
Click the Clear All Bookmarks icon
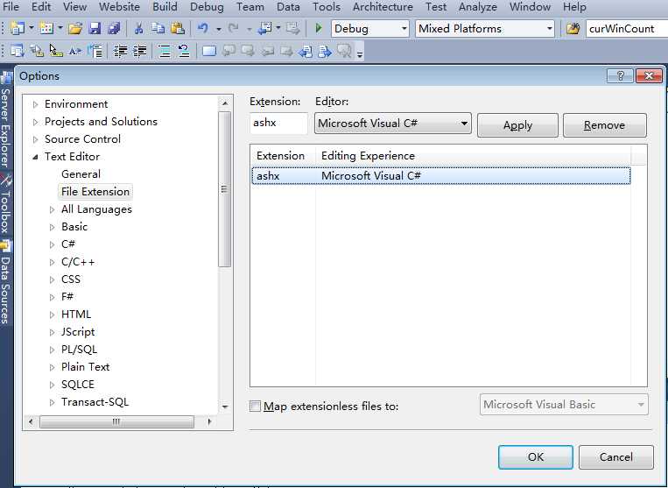pyautogui.click(x=344, y=52)
